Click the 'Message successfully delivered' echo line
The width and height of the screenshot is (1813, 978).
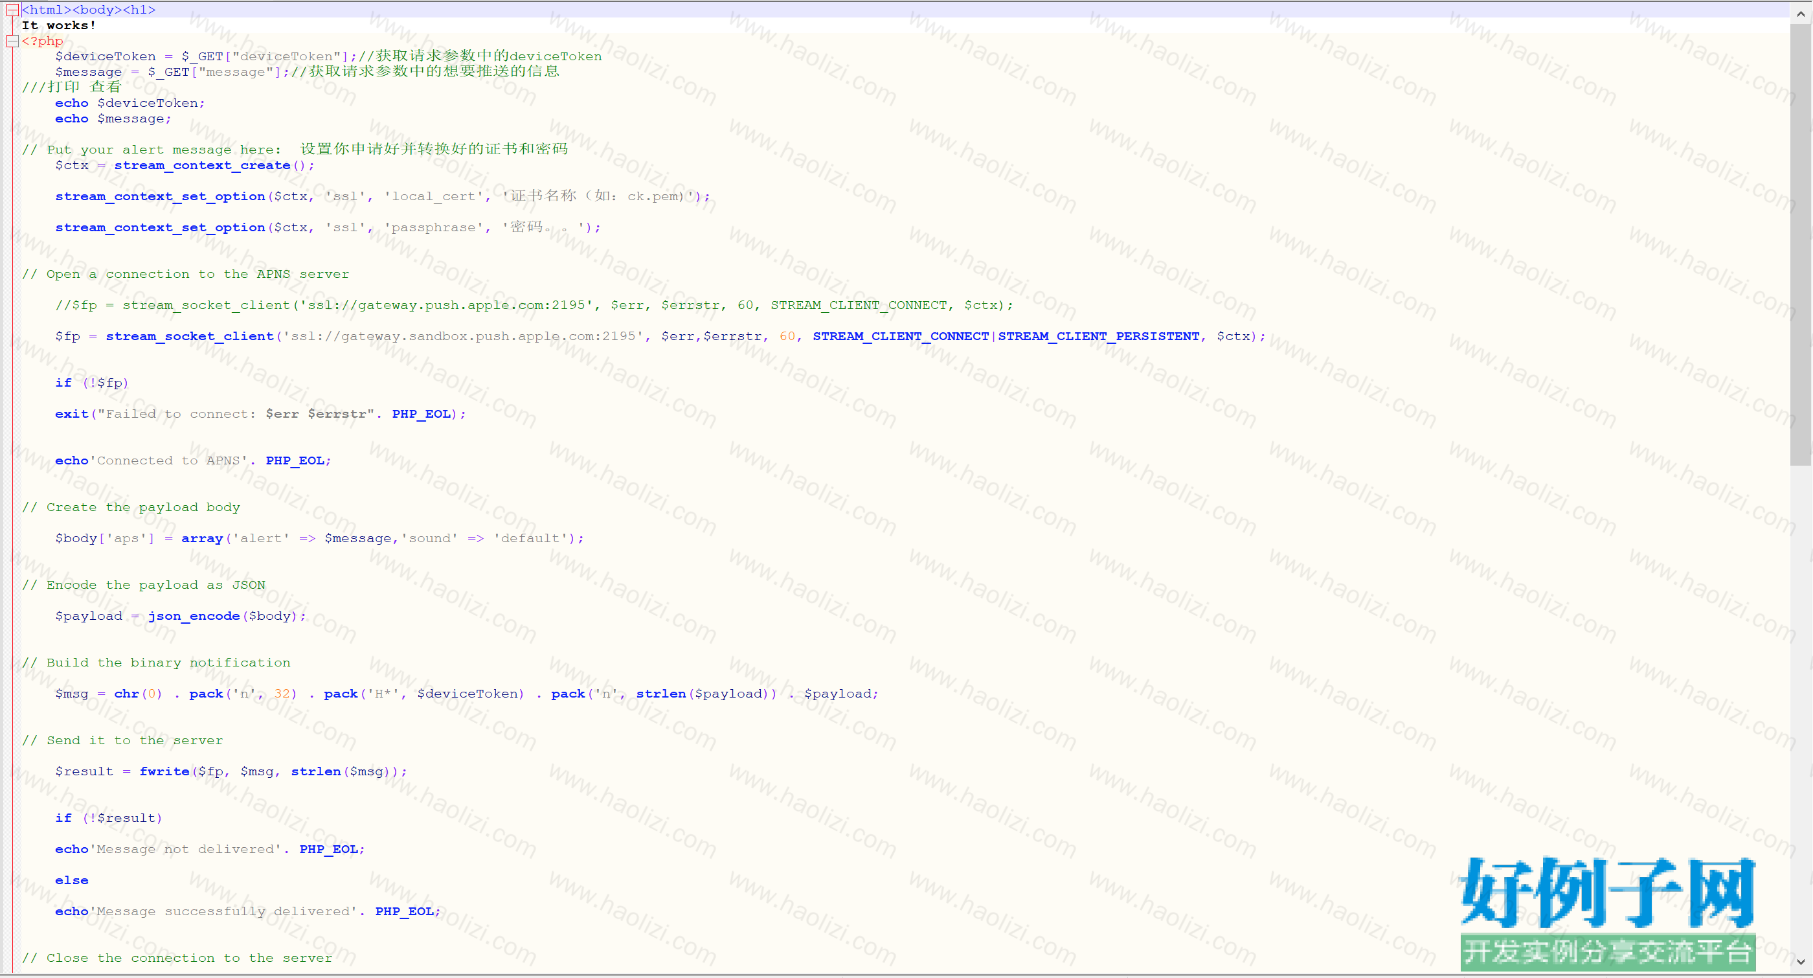tap(248, 911)
